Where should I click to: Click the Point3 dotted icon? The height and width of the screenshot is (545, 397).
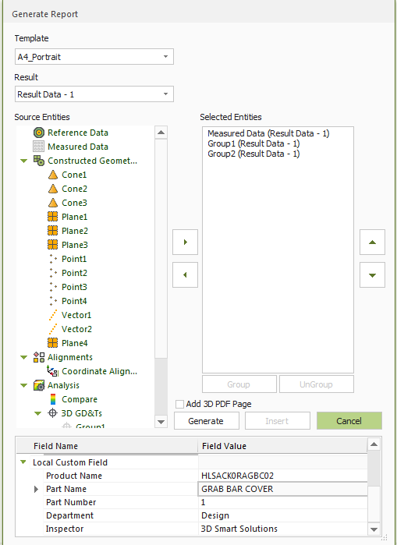point(53,287)
